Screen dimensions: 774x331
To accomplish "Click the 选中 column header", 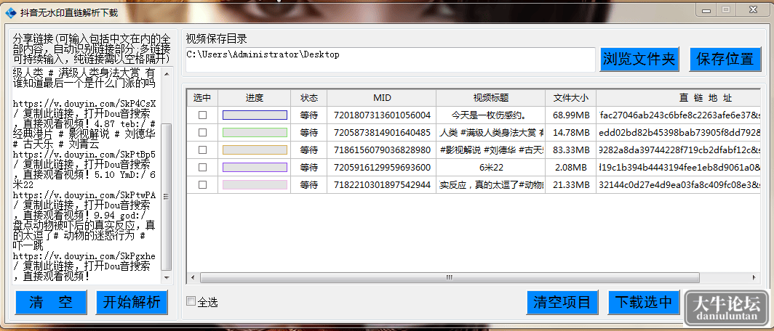I will (x=202, y=98).
